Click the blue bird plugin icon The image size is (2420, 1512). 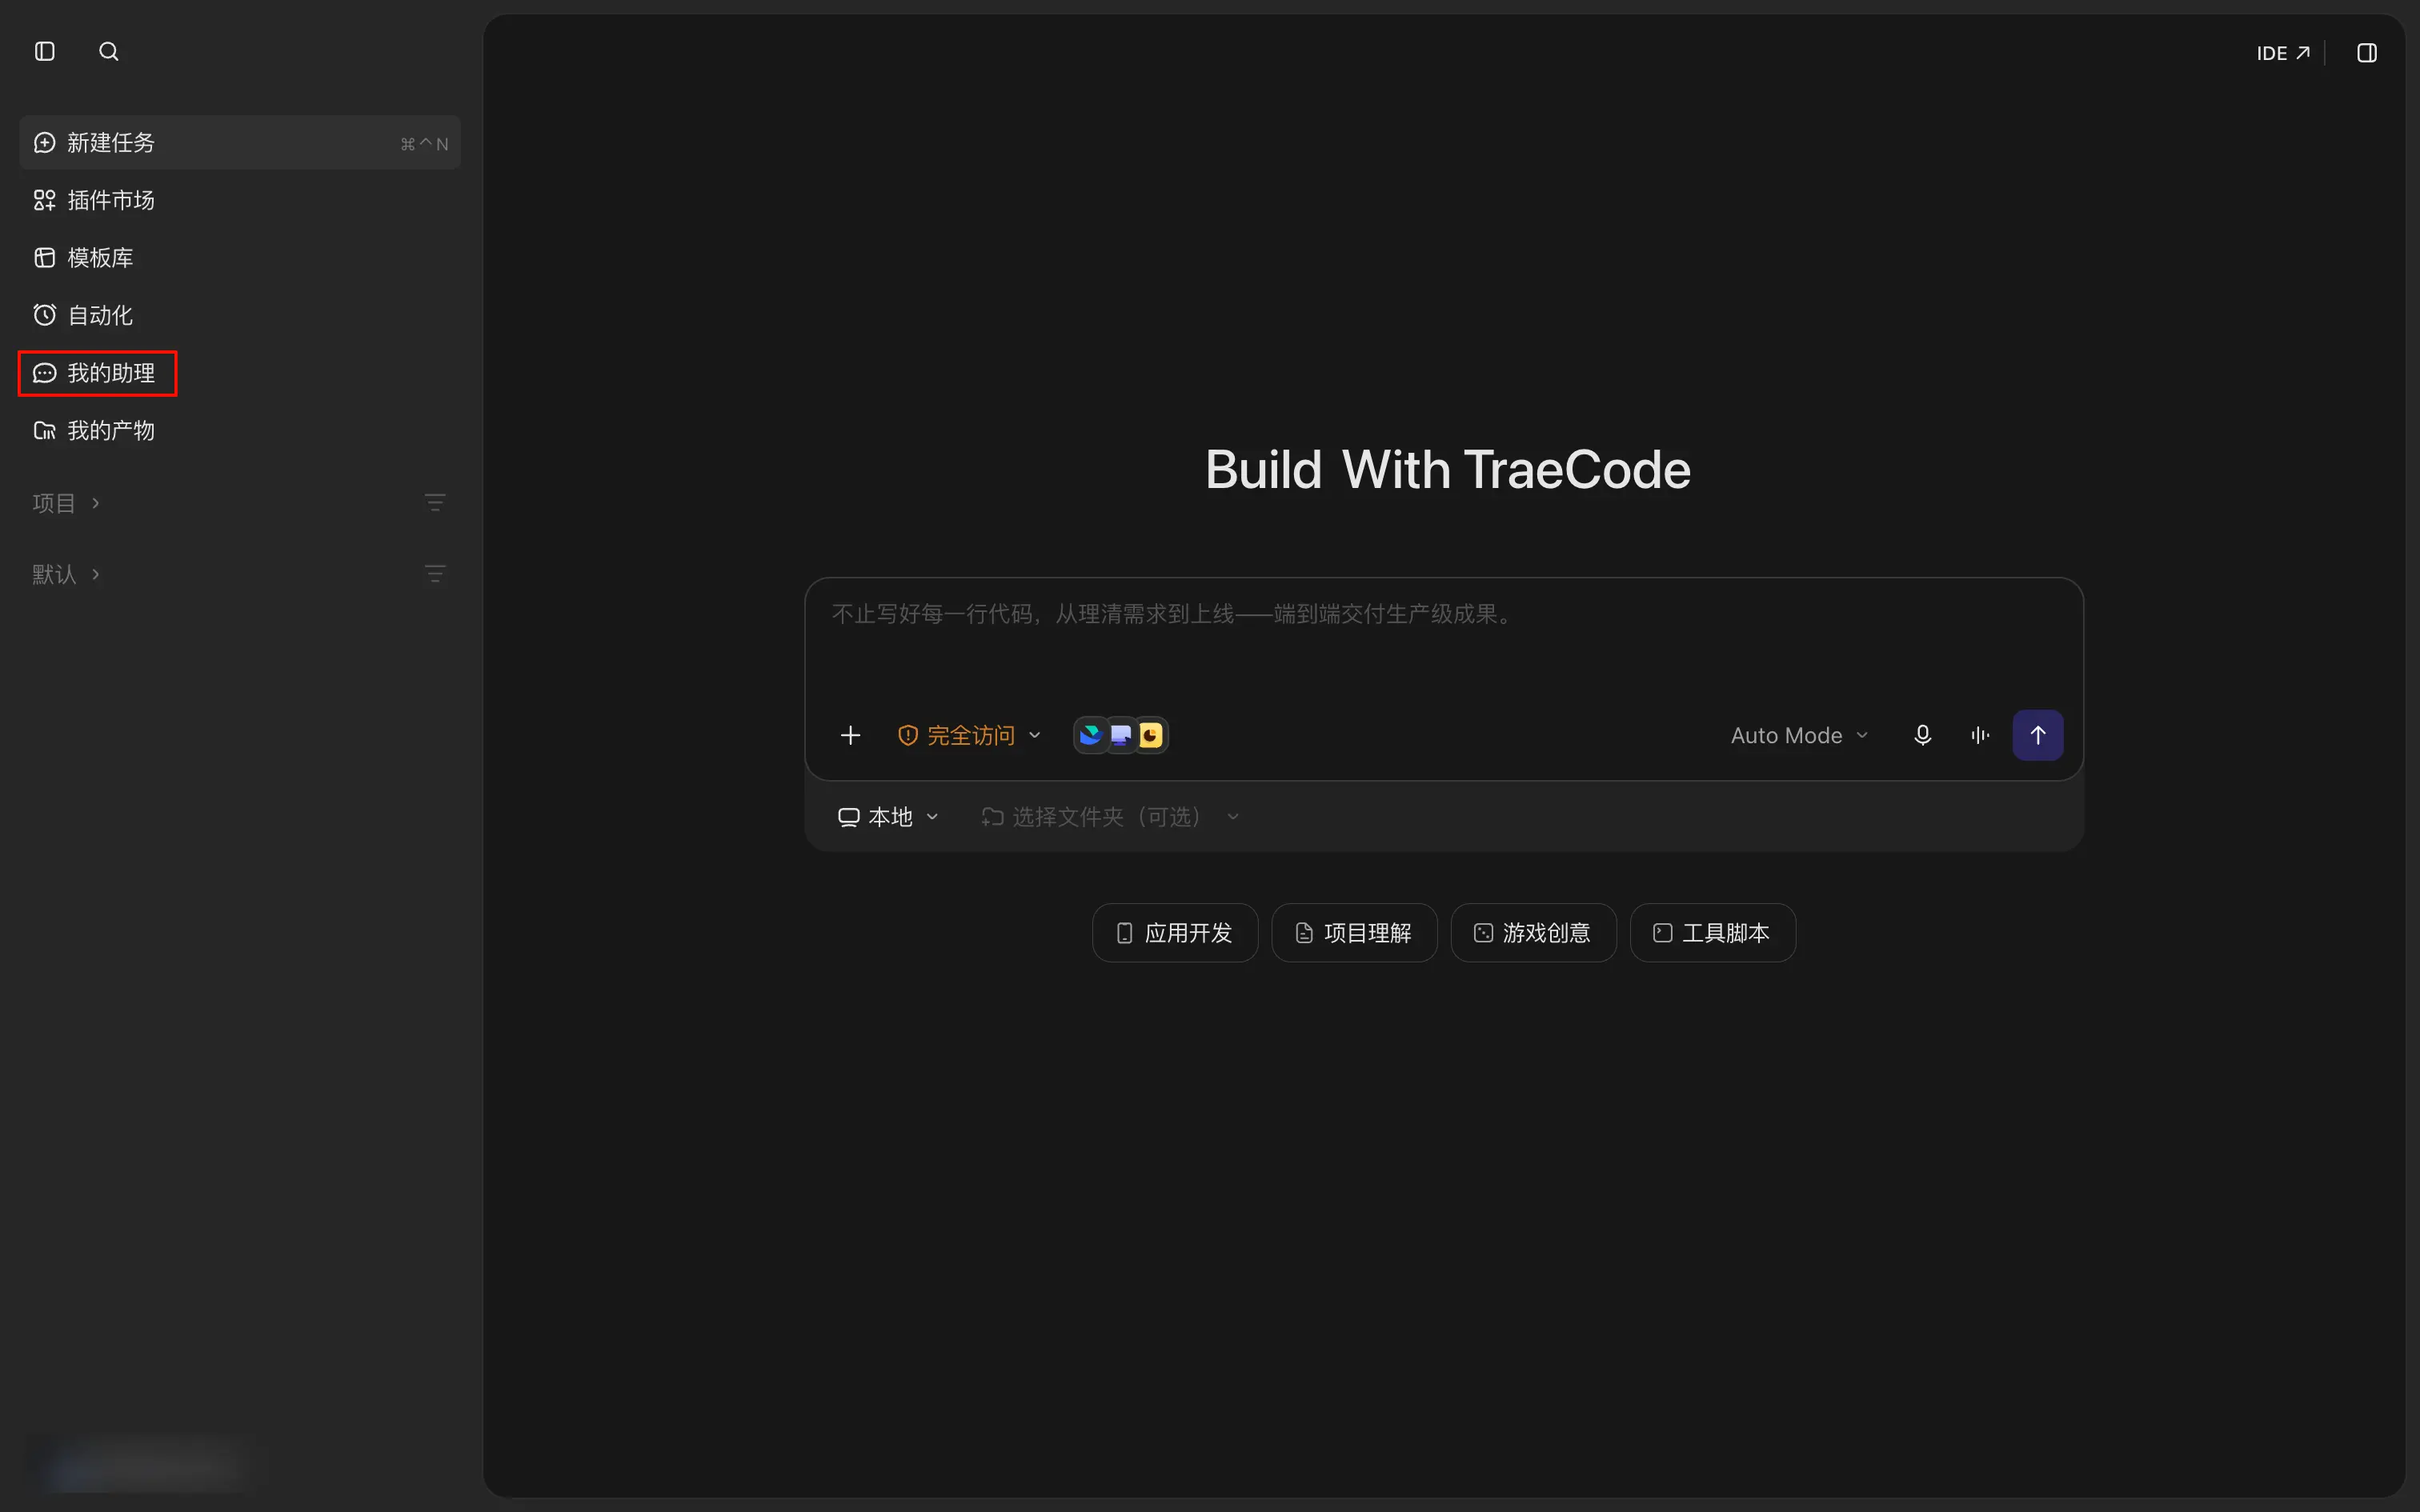[1090, 735]
